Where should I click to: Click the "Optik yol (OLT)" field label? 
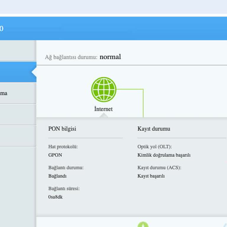(x=155, y=147)
